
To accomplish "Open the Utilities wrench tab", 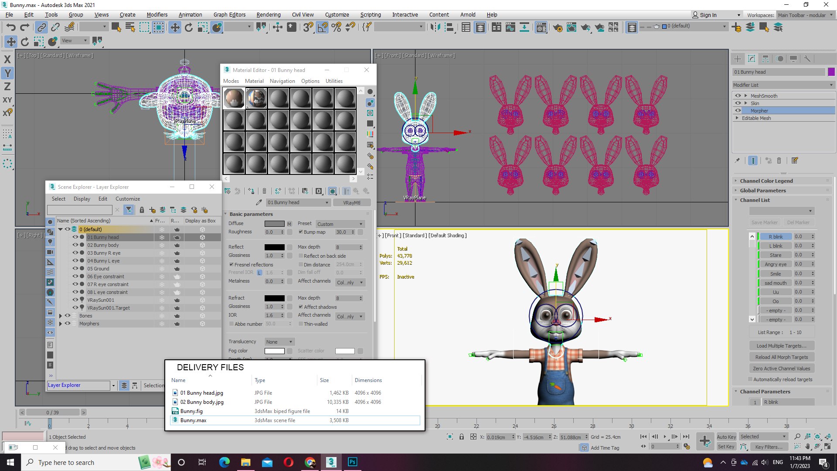I will coord(807,59).
